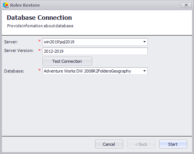Cancel the Roles Restore wizard

[x=109, y=144]
